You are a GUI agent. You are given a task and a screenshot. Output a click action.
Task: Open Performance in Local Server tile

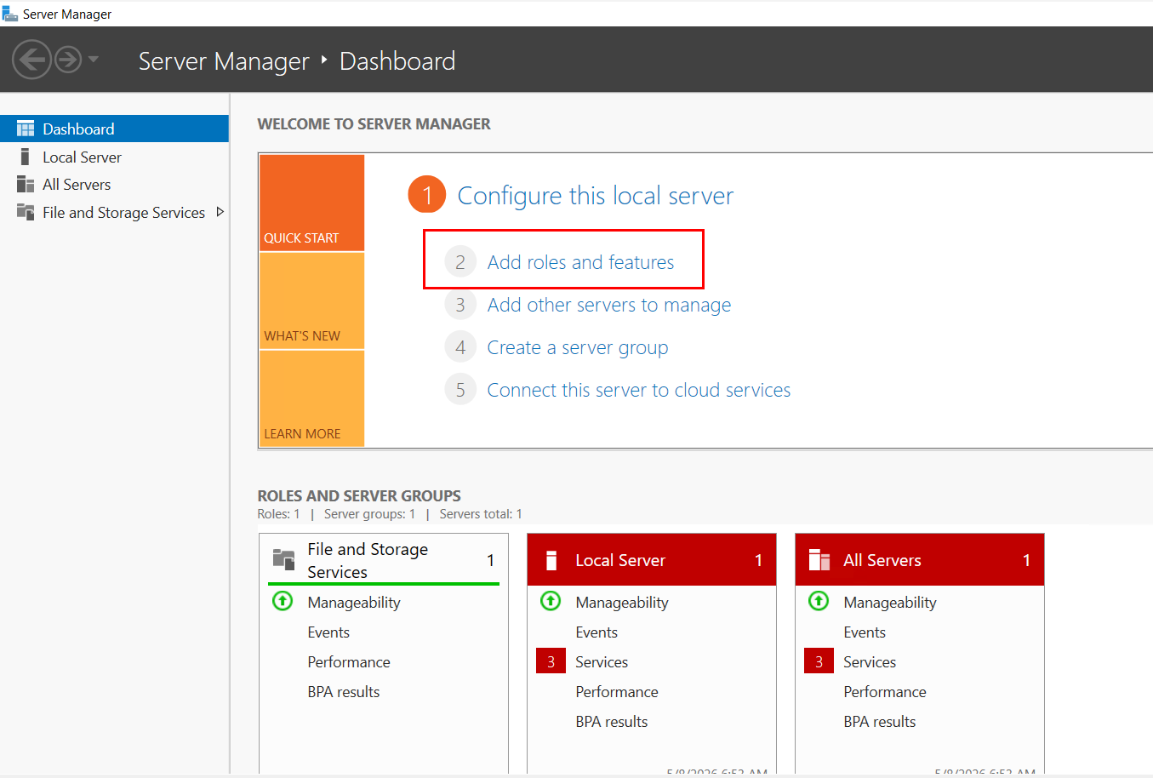tap(617, 692)
